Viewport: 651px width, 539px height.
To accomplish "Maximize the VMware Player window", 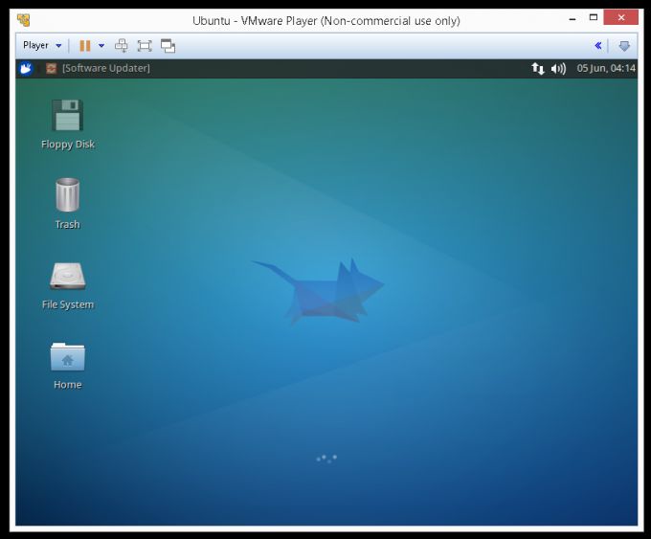I will (594, 18).
